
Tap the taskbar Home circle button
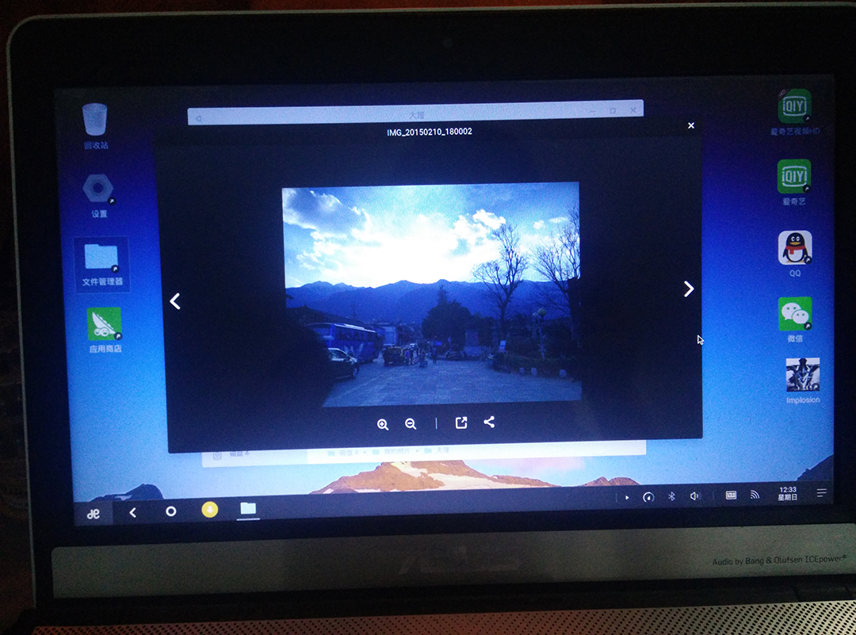171,511
